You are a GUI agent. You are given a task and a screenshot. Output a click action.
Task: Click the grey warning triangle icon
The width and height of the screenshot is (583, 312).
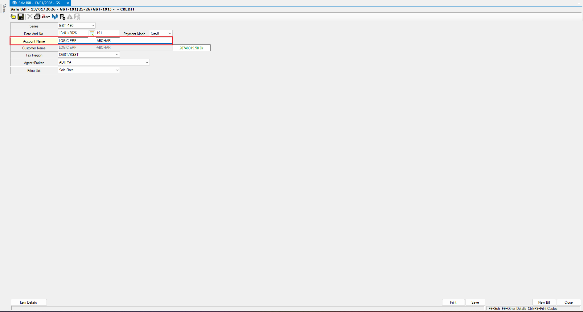point(70,17)
